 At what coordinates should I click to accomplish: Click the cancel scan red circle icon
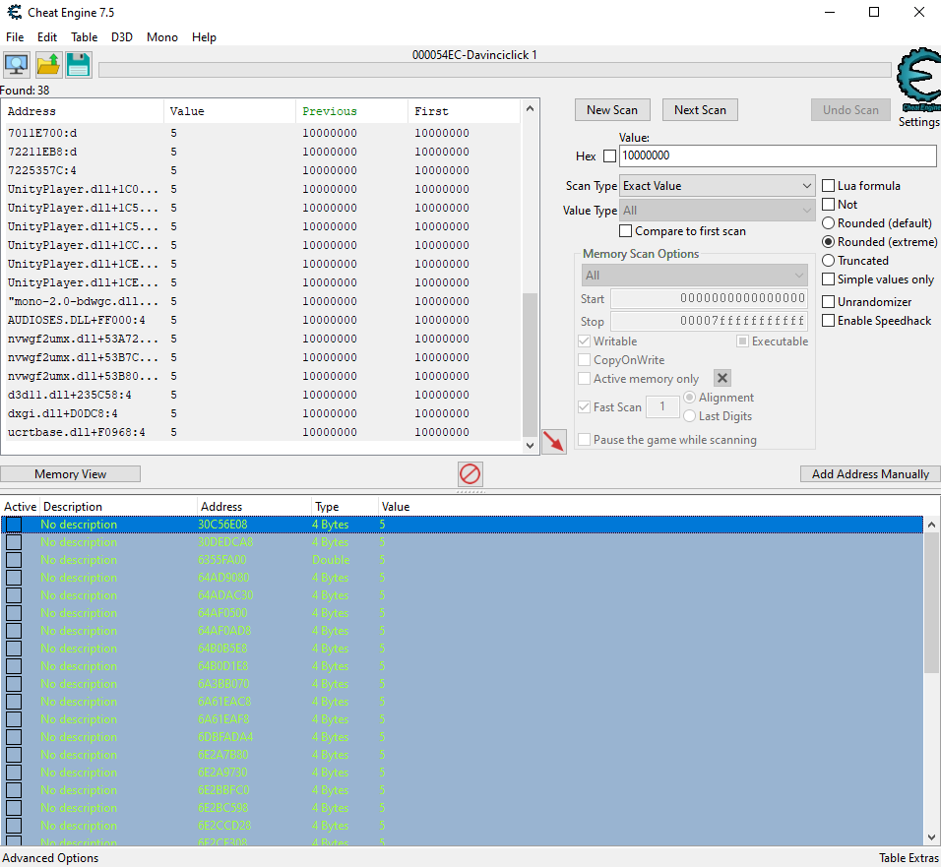click(470, 473)
